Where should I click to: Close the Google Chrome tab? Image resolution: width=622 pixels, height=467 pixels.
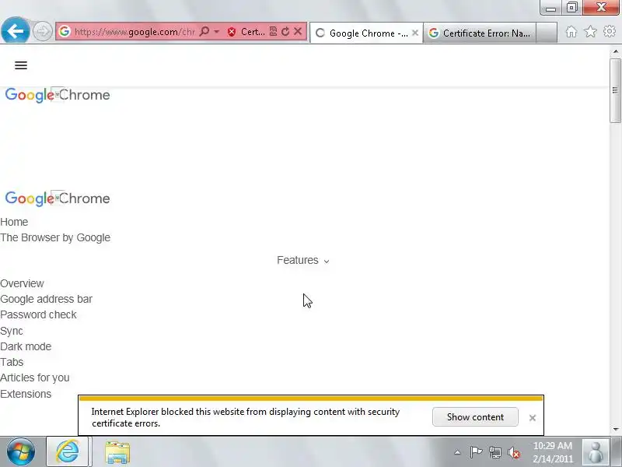click(x=415, y=33)
